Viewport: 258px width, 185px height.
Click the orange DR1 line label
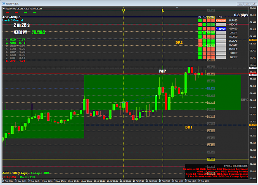(189, 127)
